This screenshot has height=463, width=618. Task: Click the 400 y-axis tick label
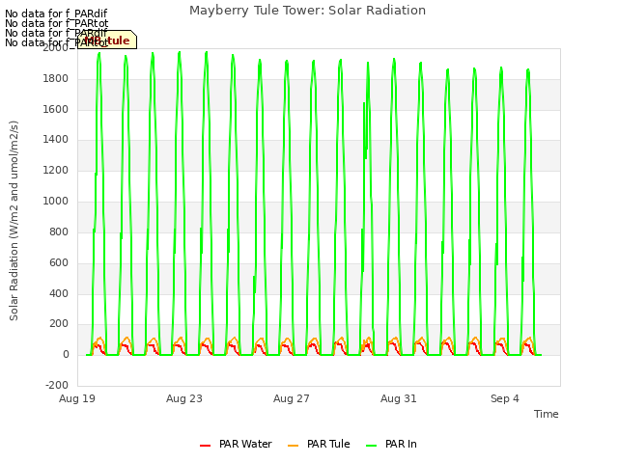[x=59, y=293]
